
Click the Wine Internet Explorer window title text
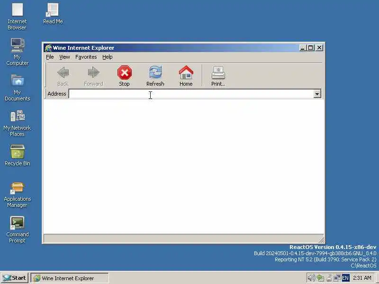(x=83, y=48)
